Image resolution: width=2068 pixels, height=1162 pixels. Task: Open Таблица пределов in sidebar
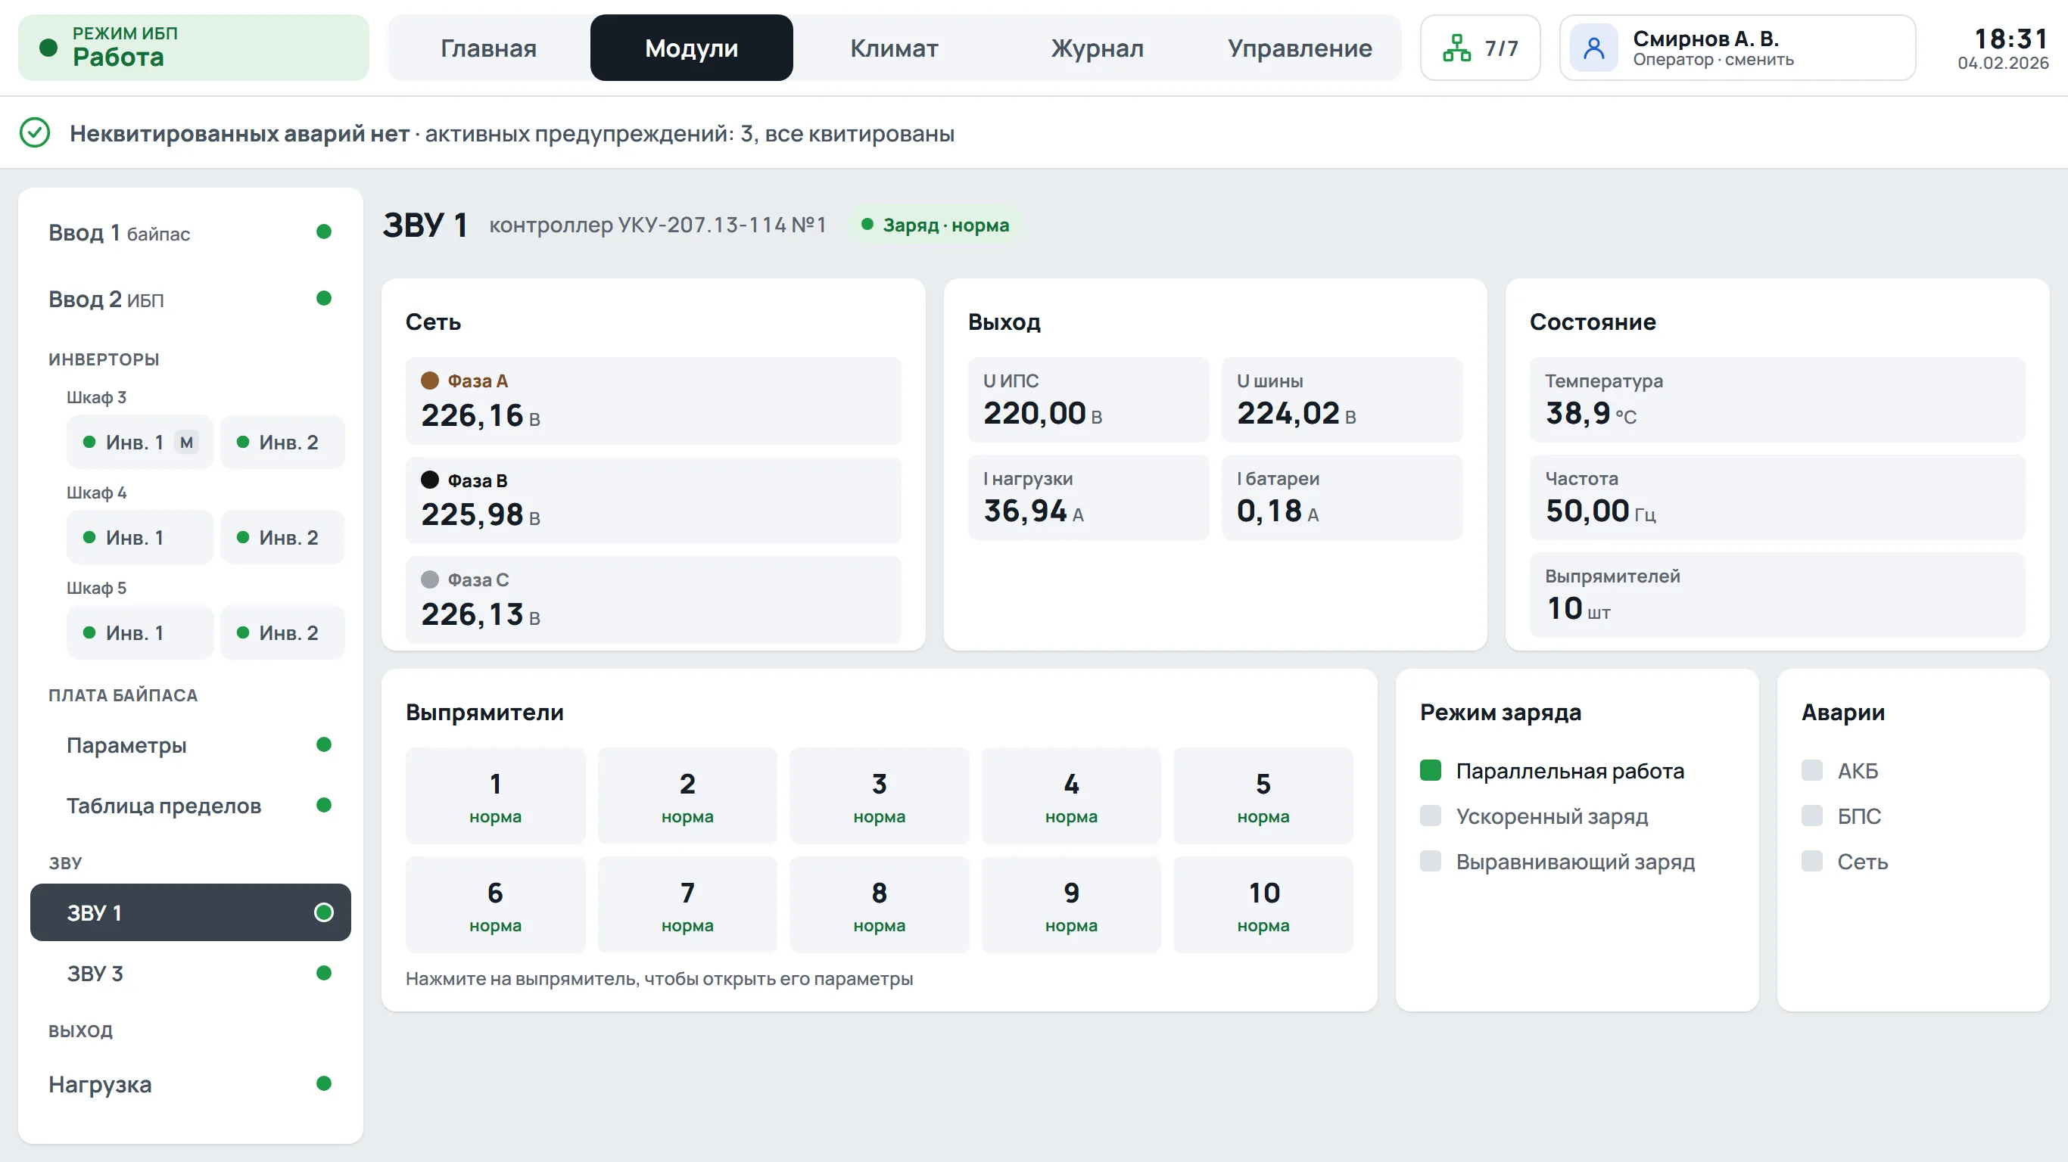(x=190, y=806)
